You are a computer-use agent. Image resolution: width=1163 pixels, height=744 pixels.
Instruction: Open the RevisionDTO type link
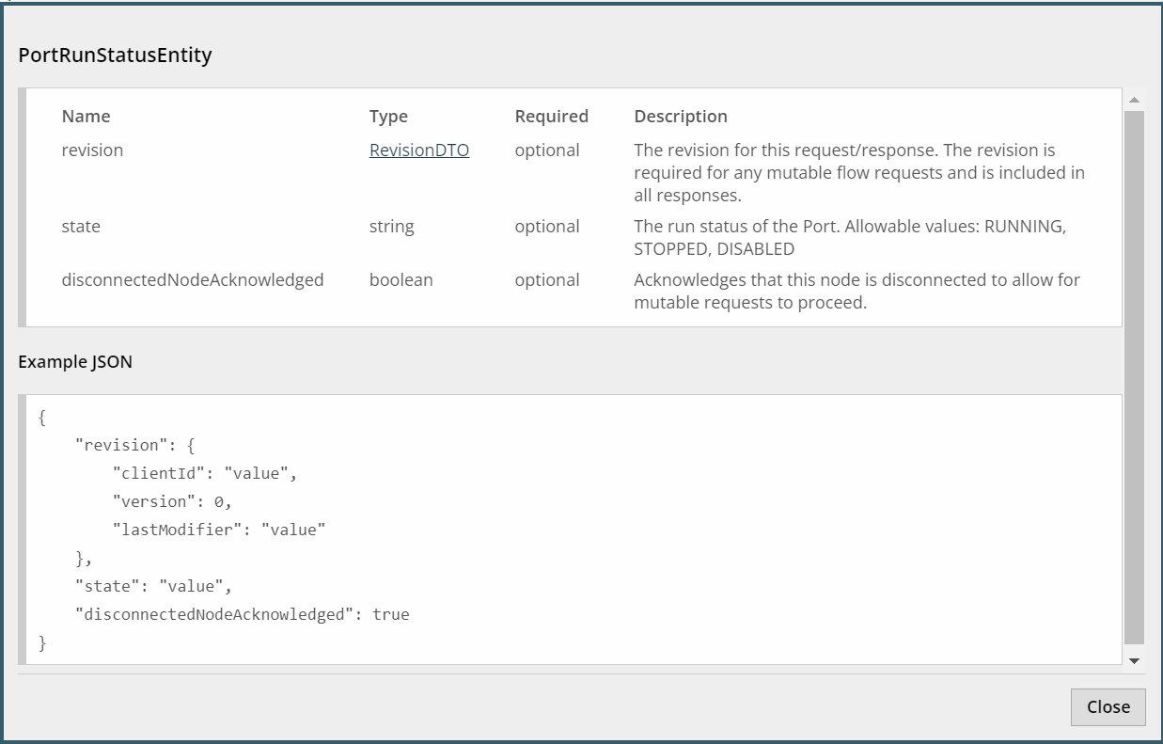click(x=418, y=150)
